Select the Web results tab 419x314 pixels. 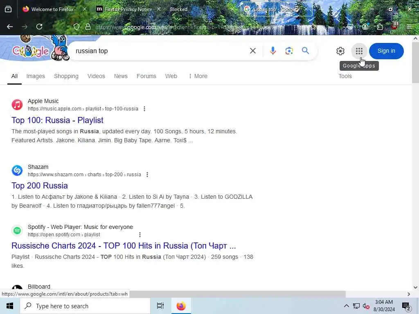coord(171,76)
